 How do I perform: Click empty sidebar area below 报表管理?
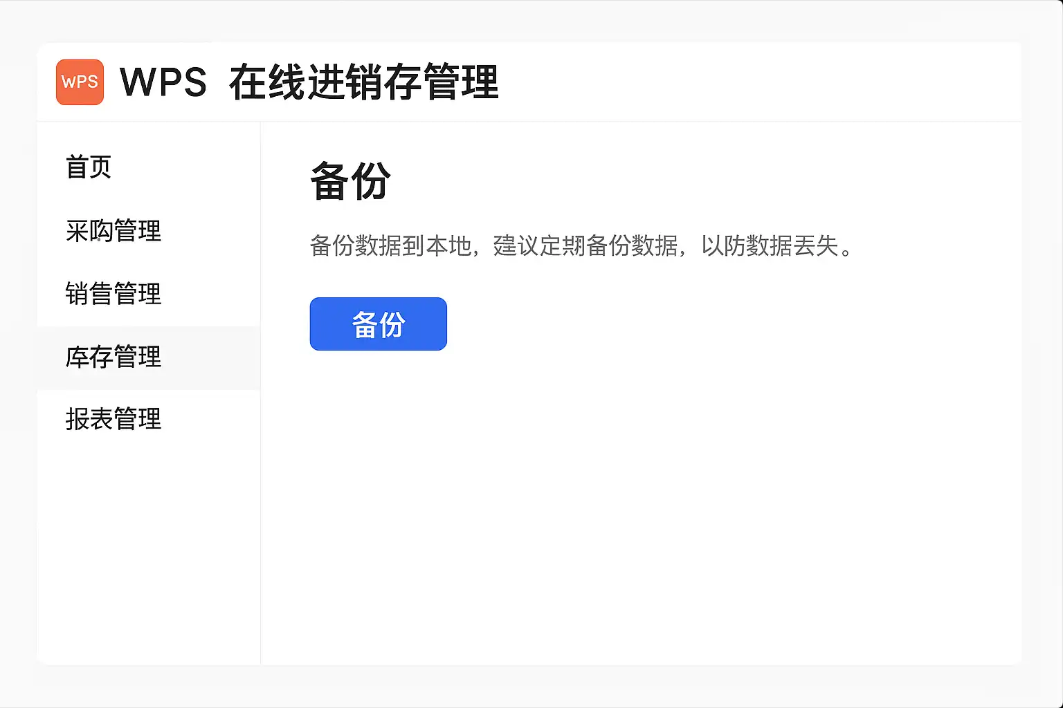[148, 546]
